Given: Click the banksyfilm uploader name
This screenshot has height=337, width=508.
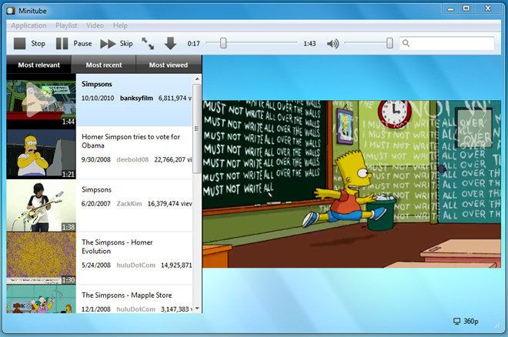Looking at the screenshot, I should coord(136,98).
